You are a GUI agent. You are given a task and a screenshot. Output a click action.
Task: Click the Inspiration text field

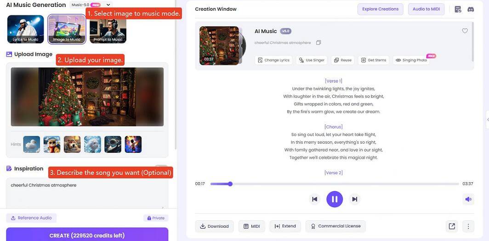[87, 193]
